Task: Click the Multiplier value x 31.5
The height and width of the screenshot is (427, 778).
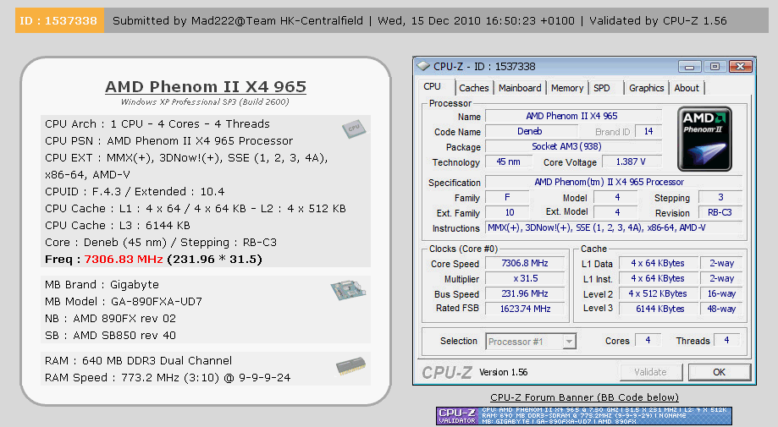Action: (x=525, y=278)
